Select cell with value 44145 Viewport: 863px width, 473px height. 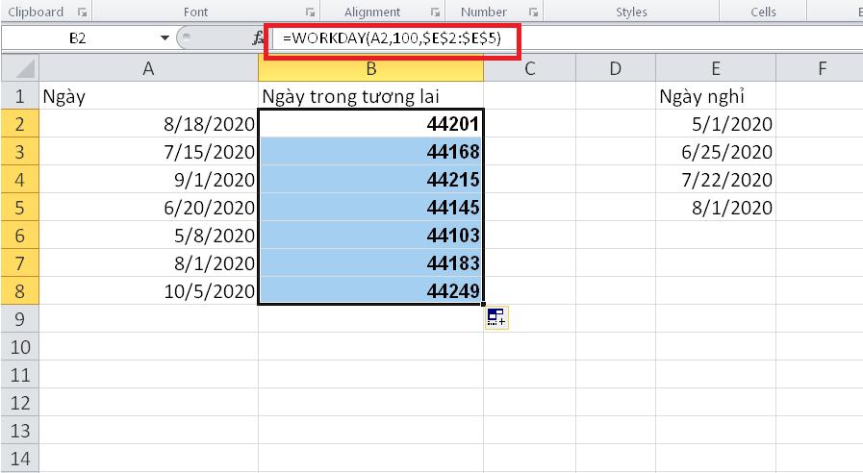tap(371, 208)
